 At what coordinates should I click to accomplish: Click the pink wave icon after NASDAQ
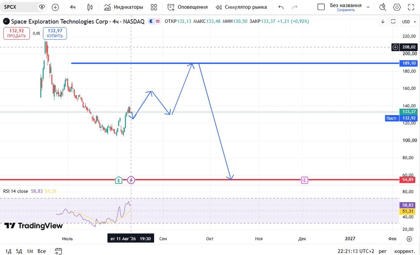point(158,21)
